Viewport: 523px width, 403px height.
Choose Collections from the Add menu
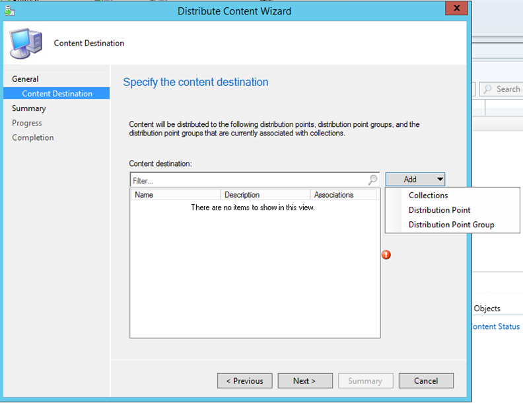(429, 196)
